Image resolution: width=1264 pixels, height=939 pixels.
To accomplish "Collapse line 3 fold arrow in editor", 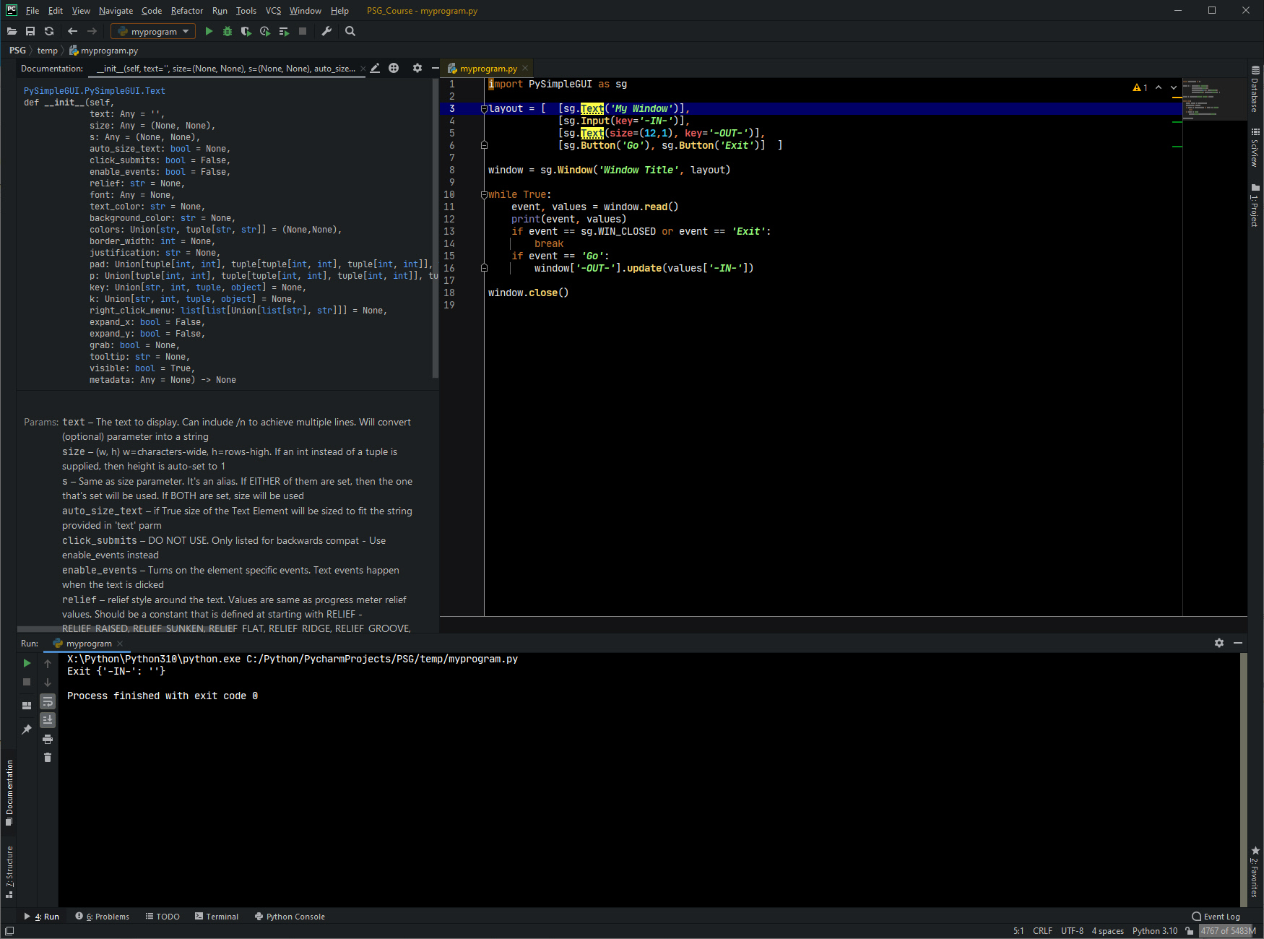I will click(484, 108).
